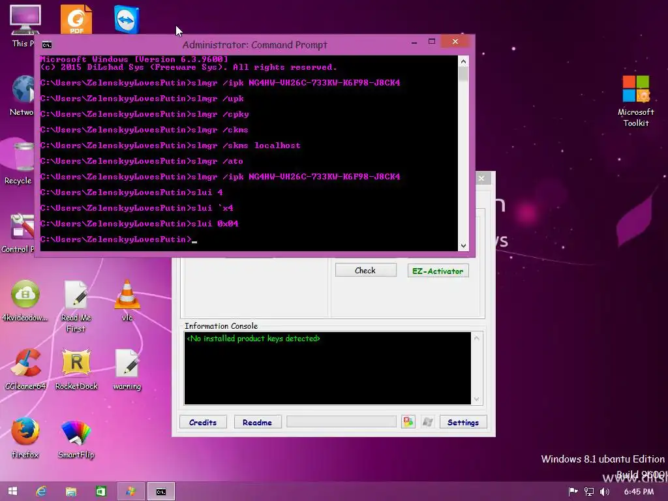Open the Credits button in Toolkit
The width and height of the screenshot is (668, 501).
pos(203,422)
